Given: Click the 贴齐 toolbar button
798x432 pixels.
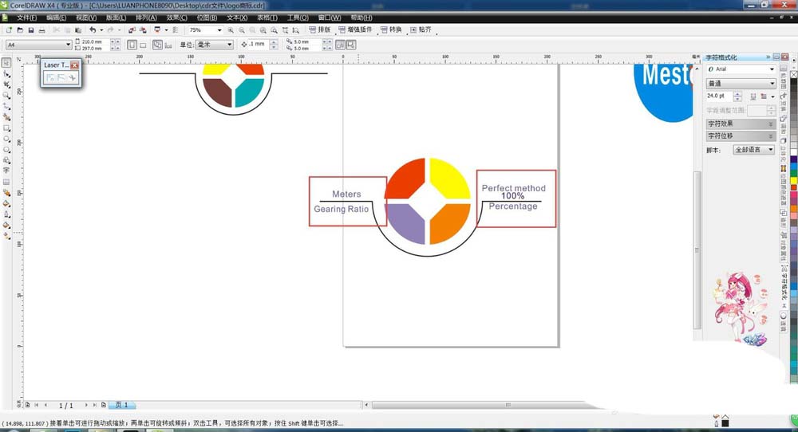Looking at the screenshot, I should pyautogui.click(x=421, y=30).
